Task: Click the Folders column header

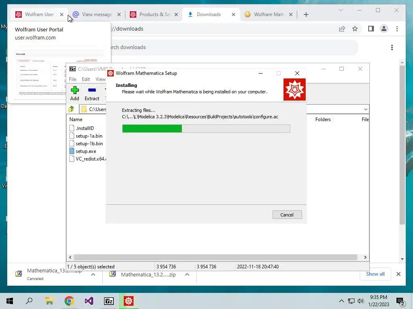Action: click(x=323, y=119)
